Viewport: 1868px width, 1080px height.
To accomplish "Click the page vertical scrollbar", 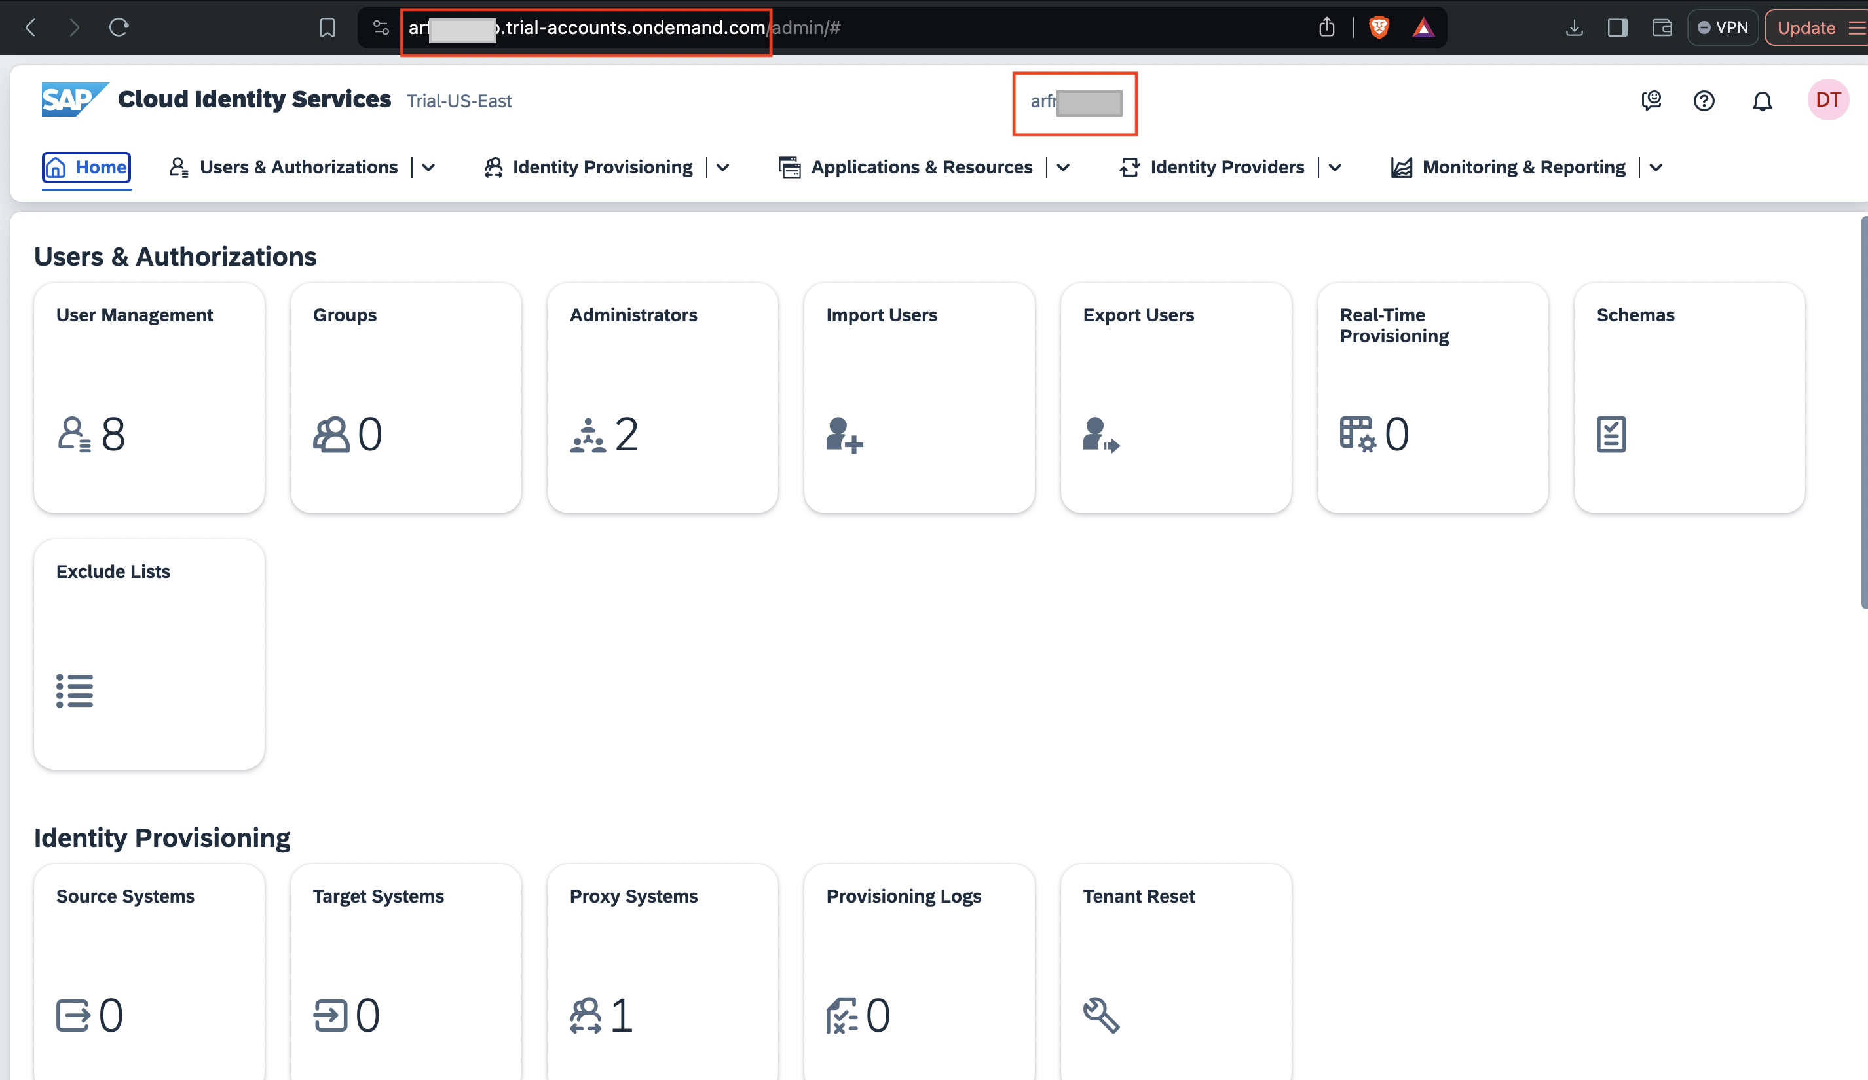I will click(x=1863, y=412).
